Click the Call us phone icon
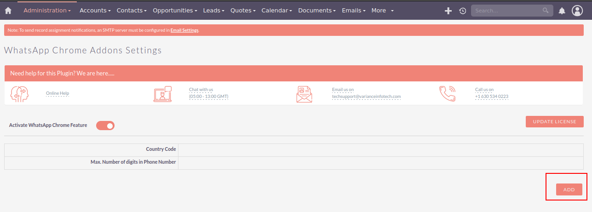This screenshot has height=212, width=592. pos(447,94)
